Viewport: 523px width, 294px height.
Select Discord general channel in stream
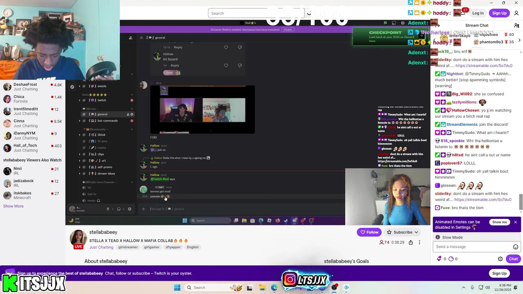tap(108, 114)
